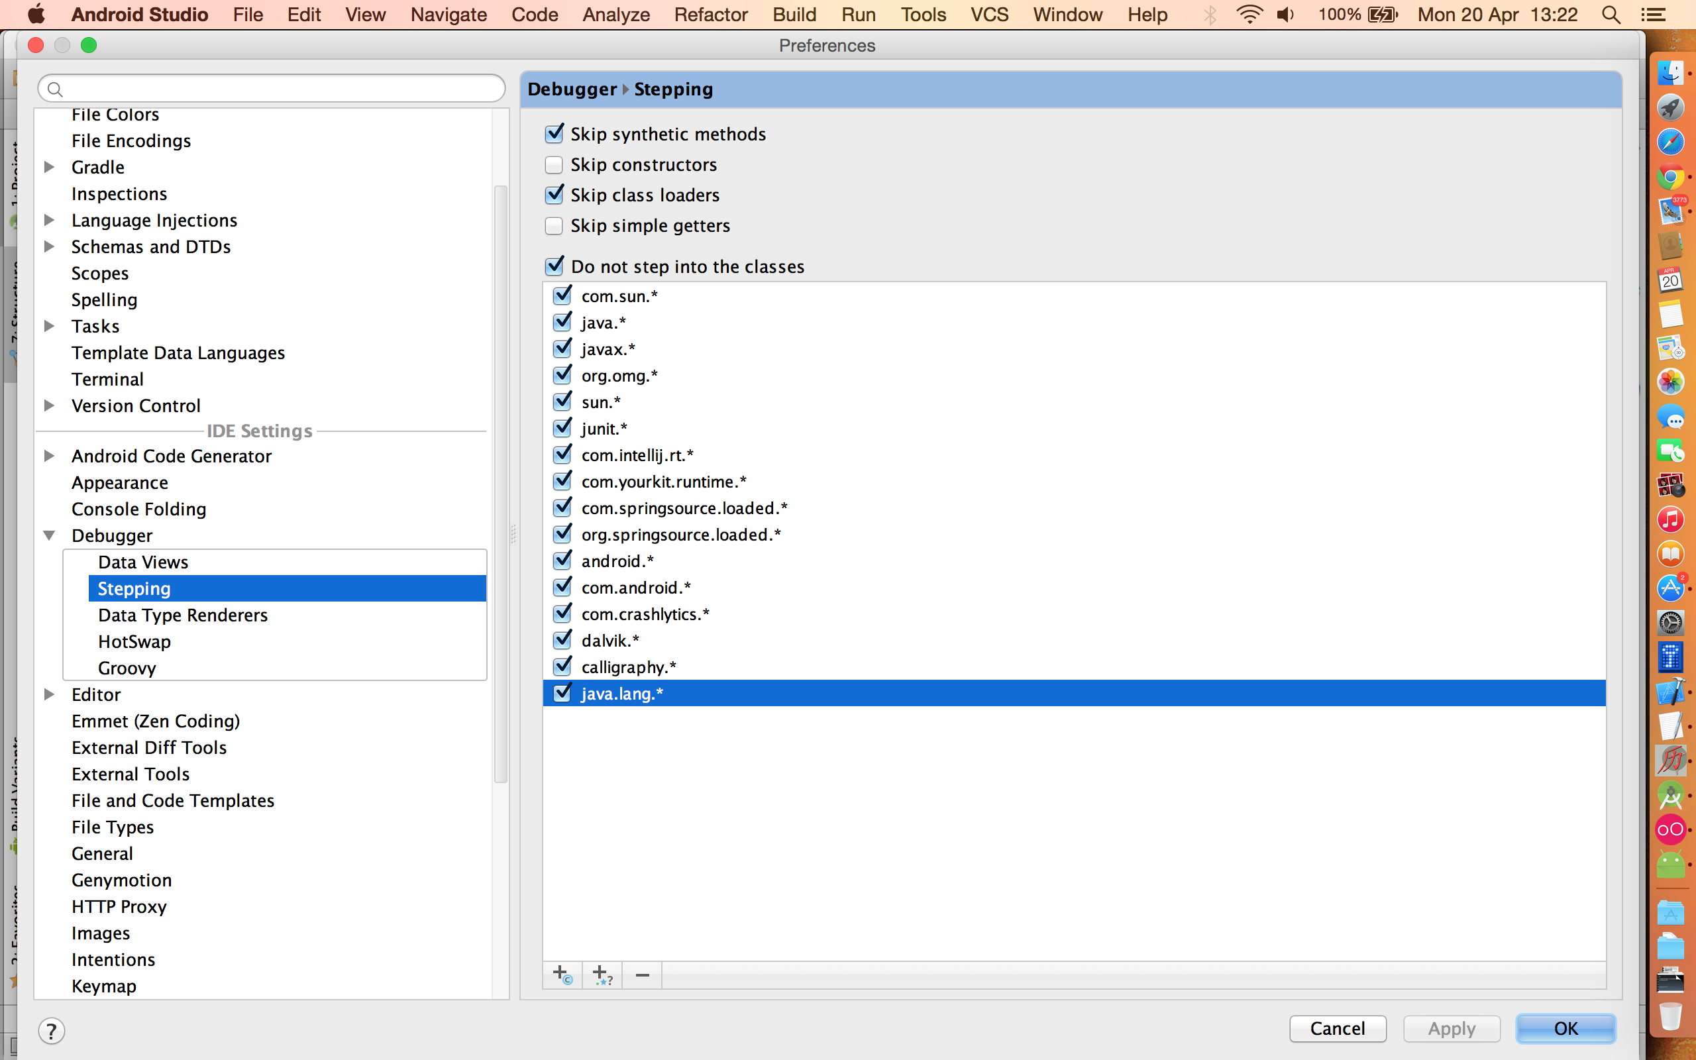Open the Navigate menu
Screen dimensions: 1696x1060
(449, 15)
